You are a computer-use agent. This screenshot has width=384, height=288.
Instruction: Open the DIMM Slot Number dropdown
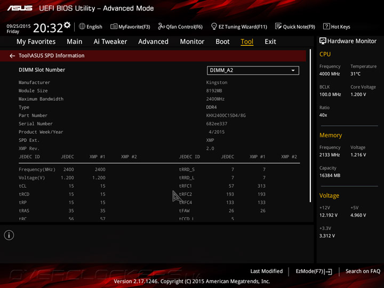point(253,70)
